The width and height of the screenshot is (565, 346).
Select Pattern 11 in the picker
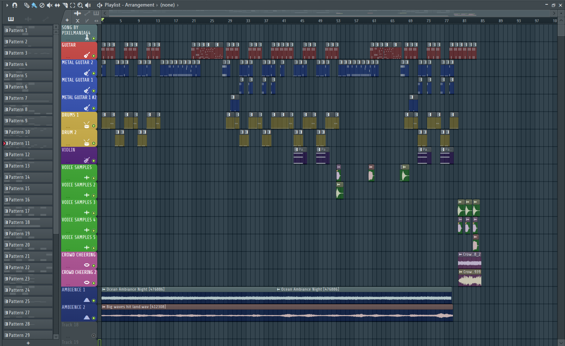28,143
